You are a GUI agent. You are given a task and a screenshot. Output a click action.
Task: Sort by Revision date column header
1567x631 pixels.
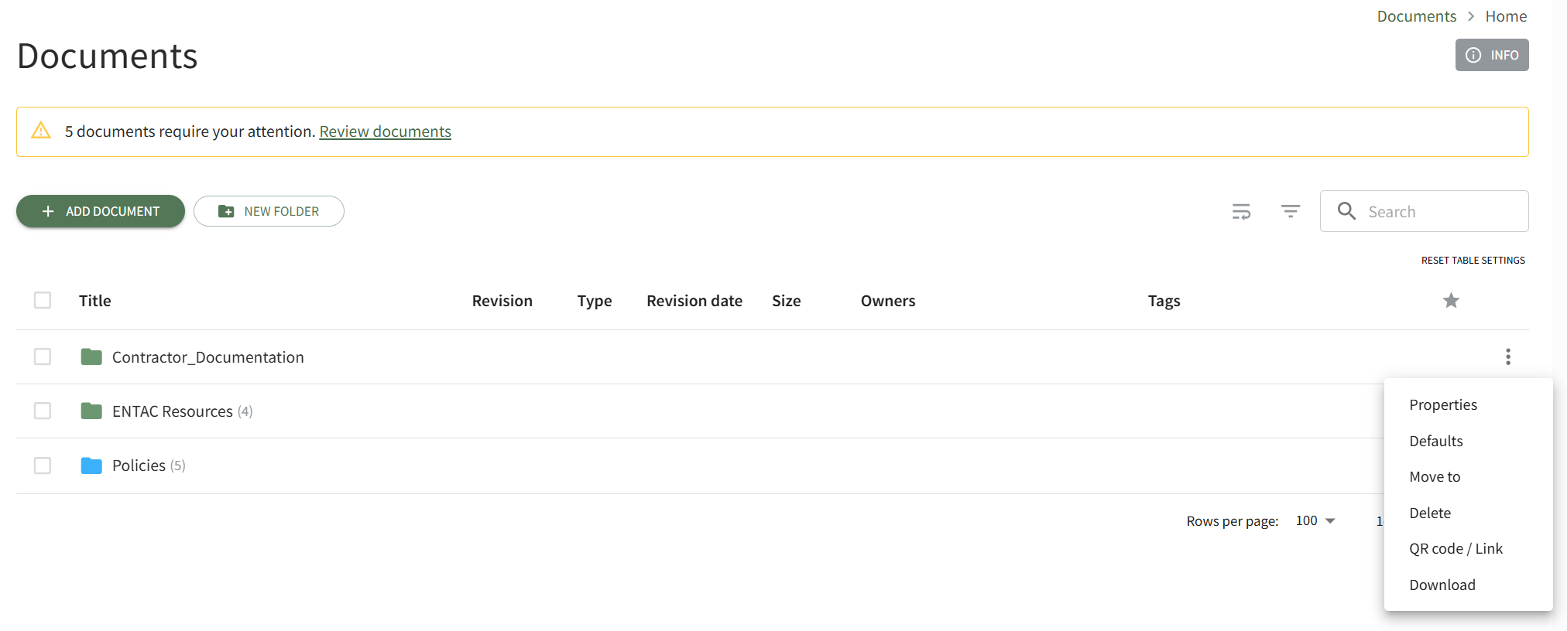694,301
